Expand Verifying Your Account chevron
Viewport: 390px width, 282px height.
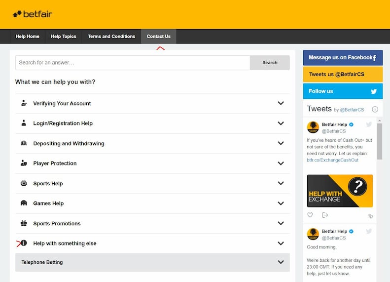click(x=281, y=103)
